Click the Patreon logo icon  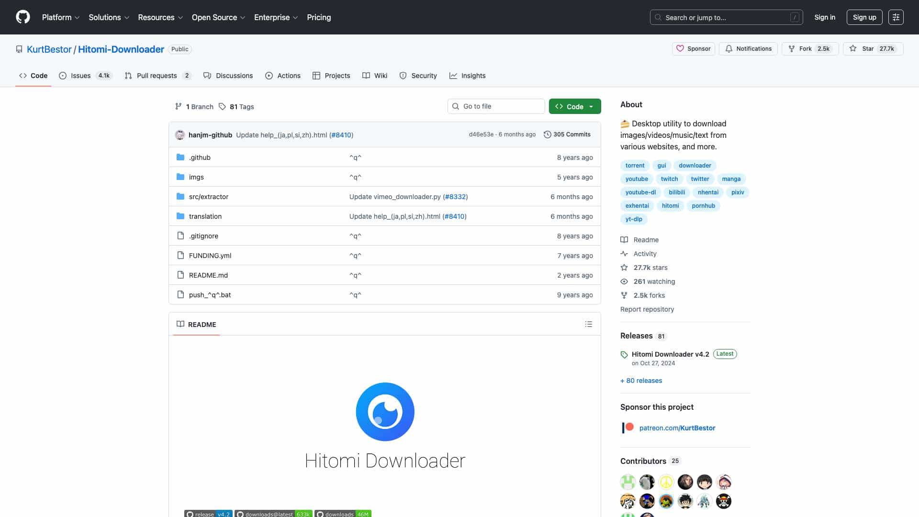(628, 427)
